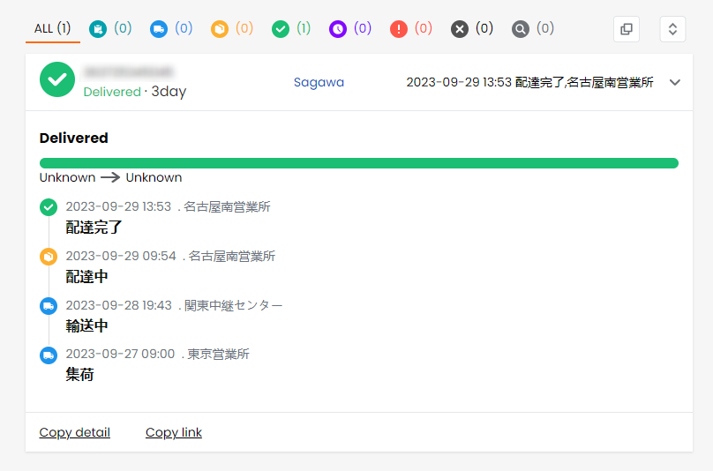Select the 配達中 tracking event

(x=86, y=276)
